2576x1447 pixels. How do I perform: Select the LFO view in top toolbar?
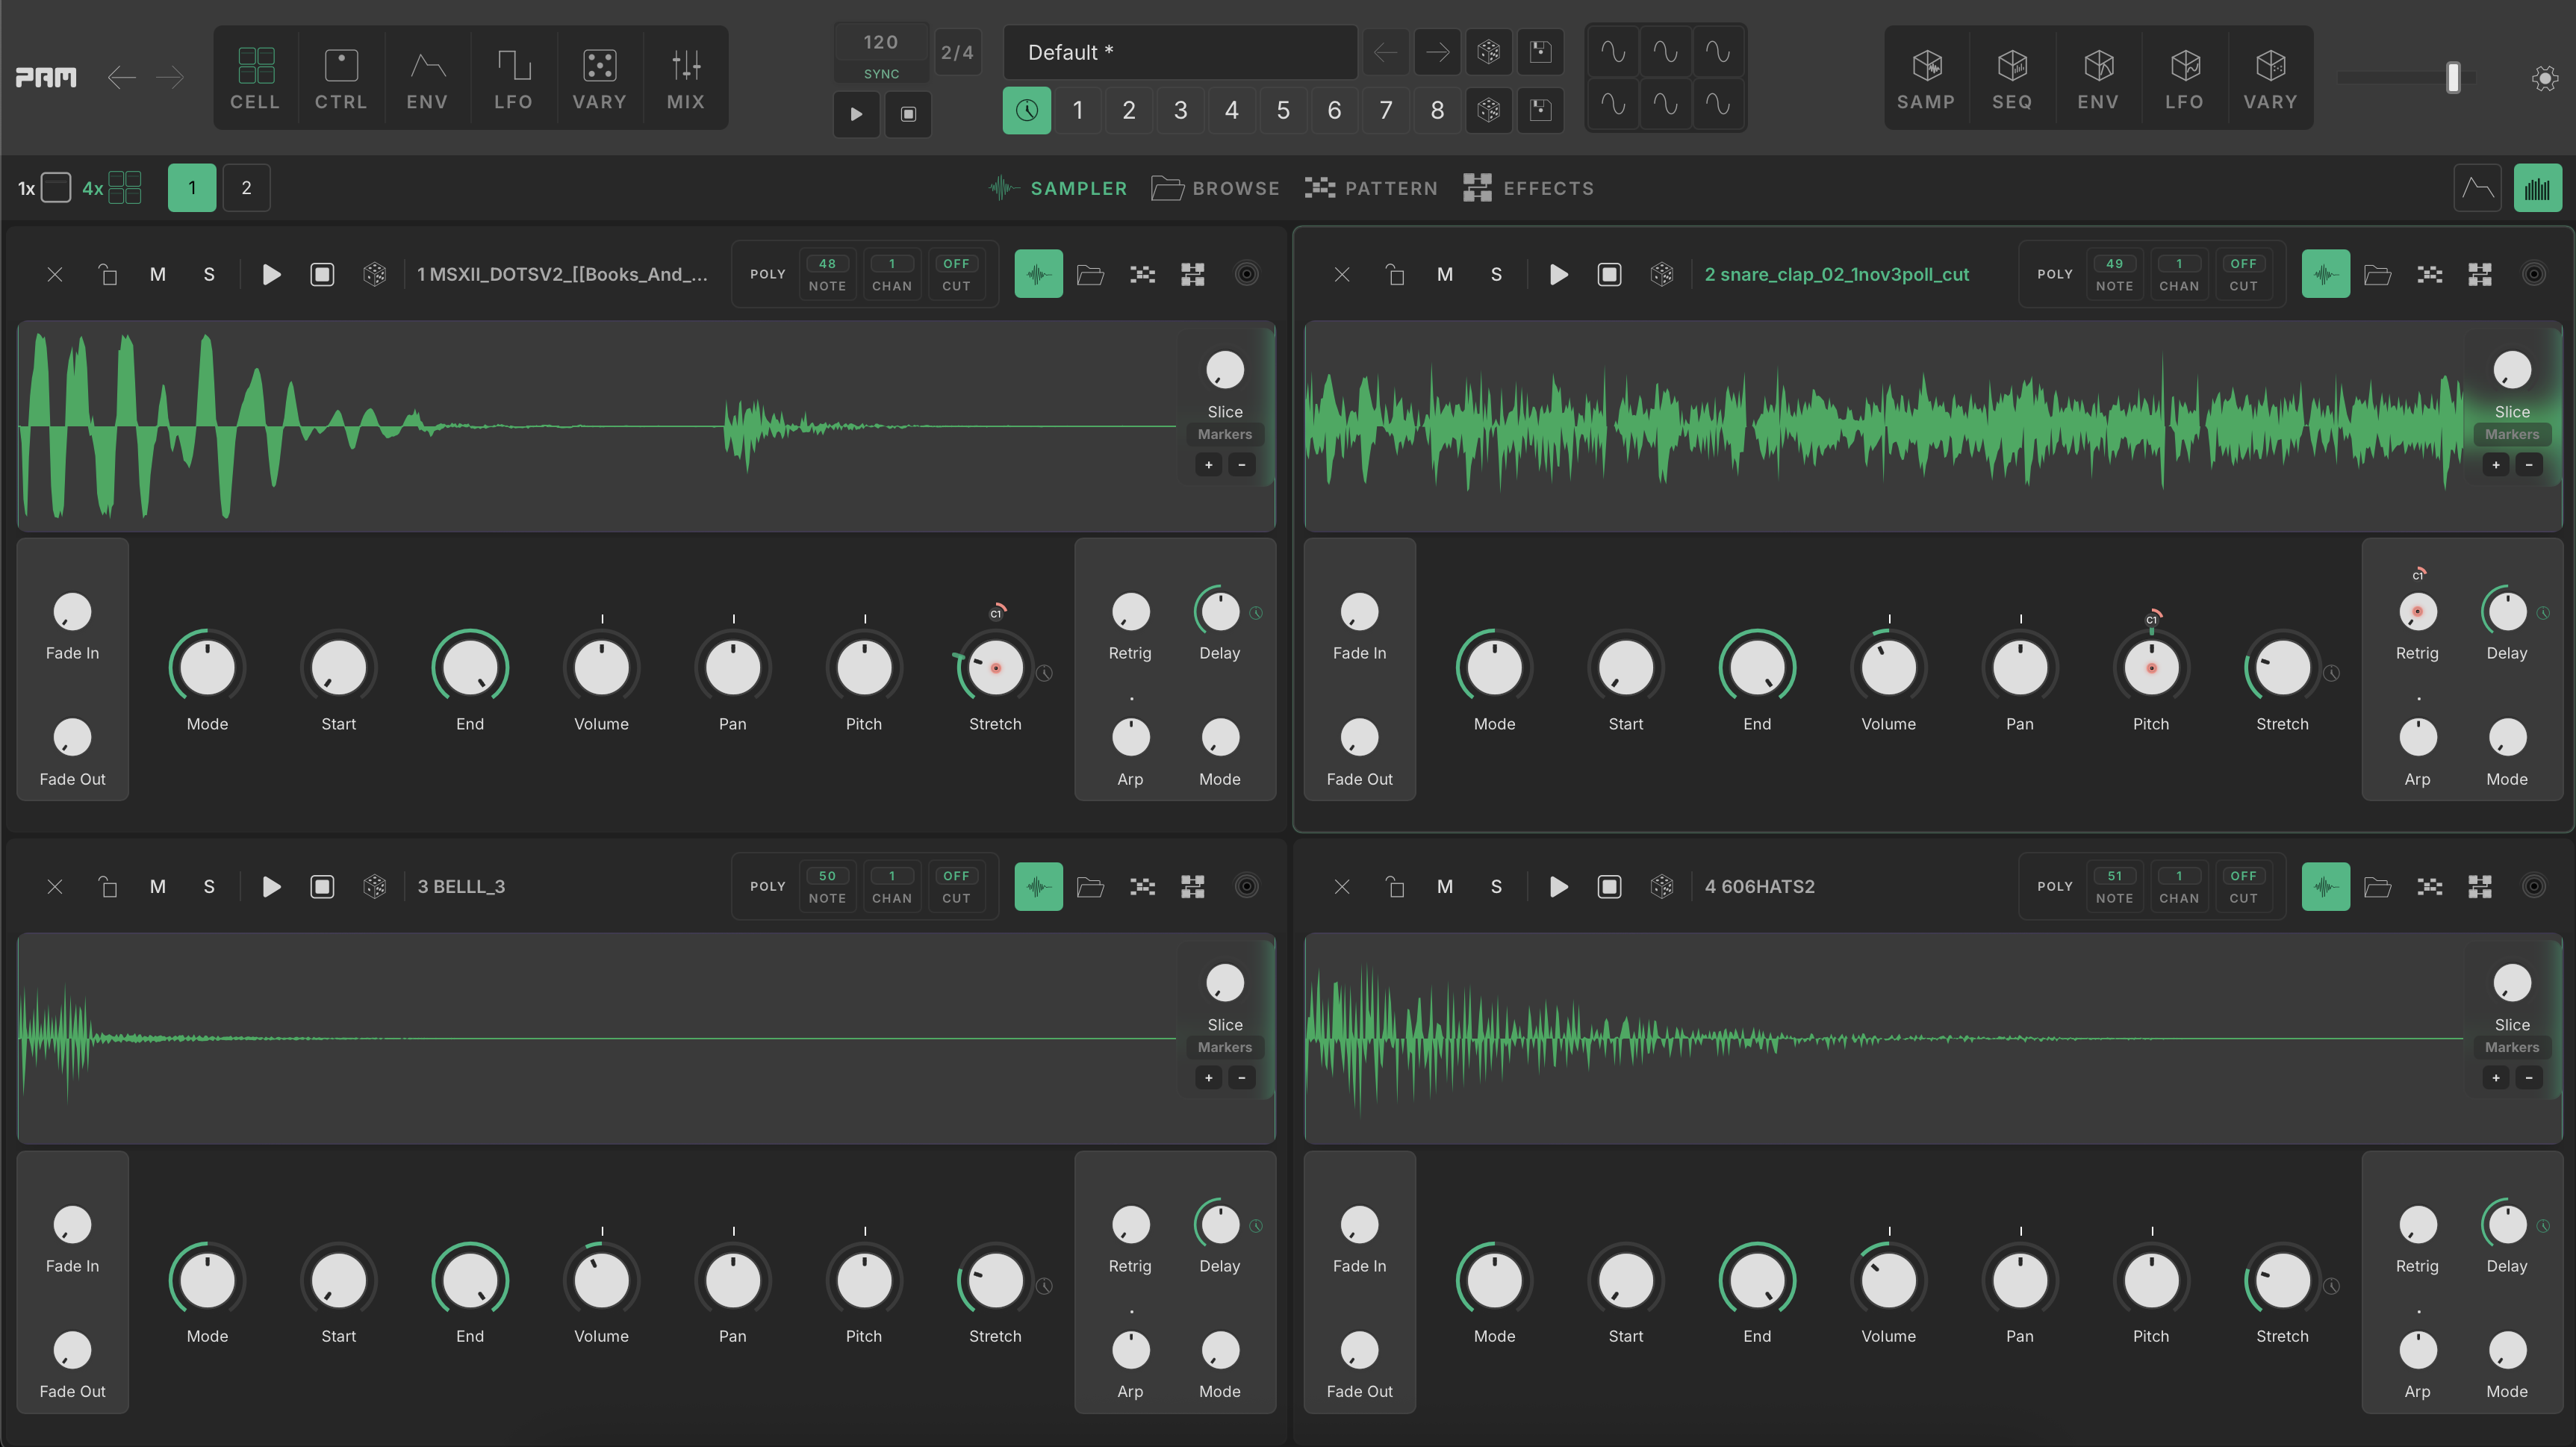pos(513,78)
